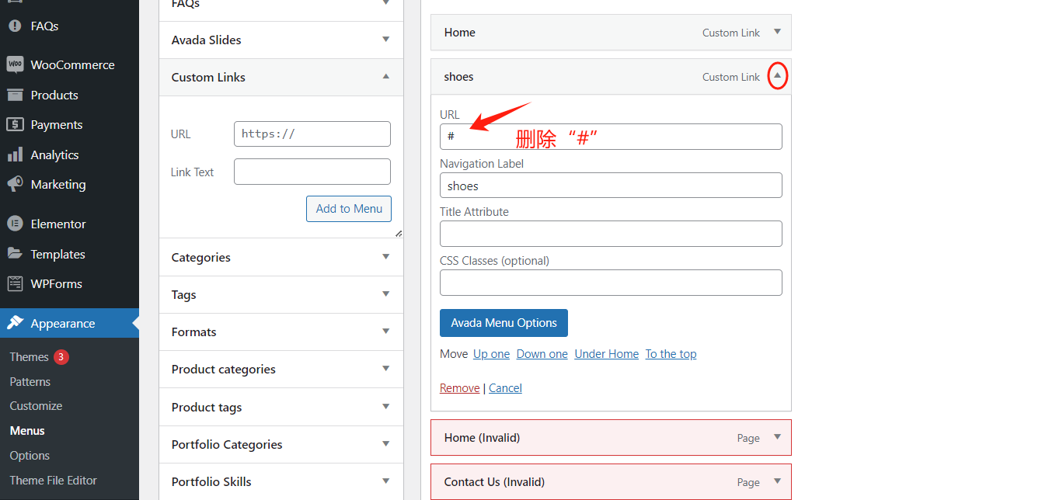Click the URL field containing #
1042x500 pixels.
click(x=611, y=137)
